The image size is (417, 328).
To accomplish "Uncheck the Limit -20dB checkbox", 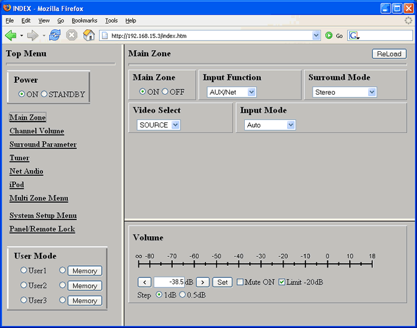I will 282,282.
